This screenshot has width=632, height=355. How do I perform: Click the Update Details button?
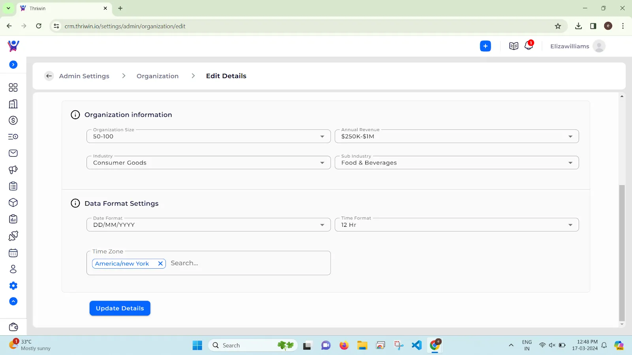pos(120,308)
